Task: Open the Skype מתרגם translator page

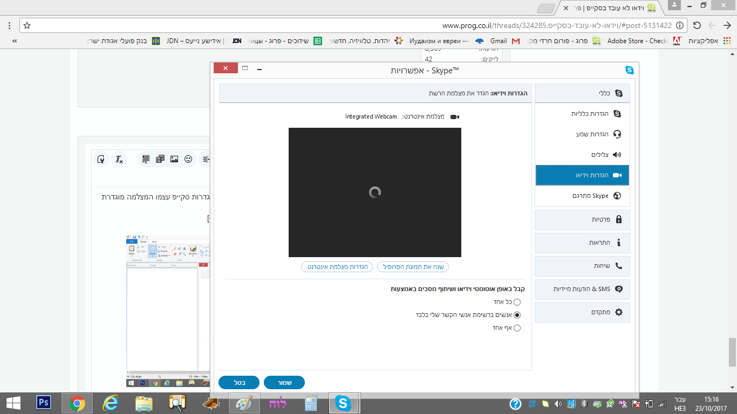Action: pyautogui.click(x=582, y=196)
